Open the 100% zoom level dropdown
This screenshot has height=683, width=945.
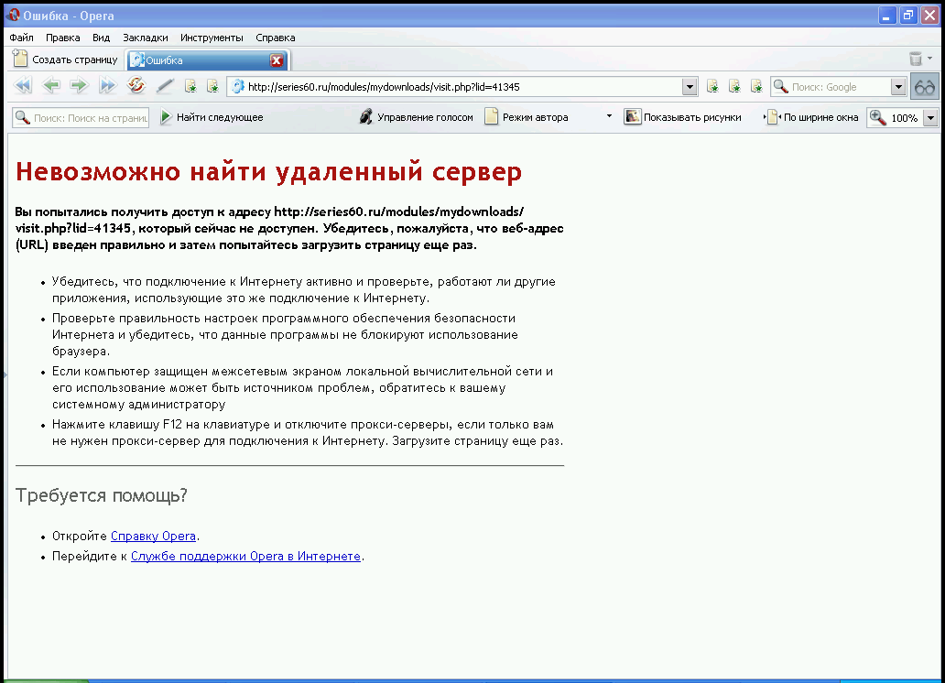[930, 117]
